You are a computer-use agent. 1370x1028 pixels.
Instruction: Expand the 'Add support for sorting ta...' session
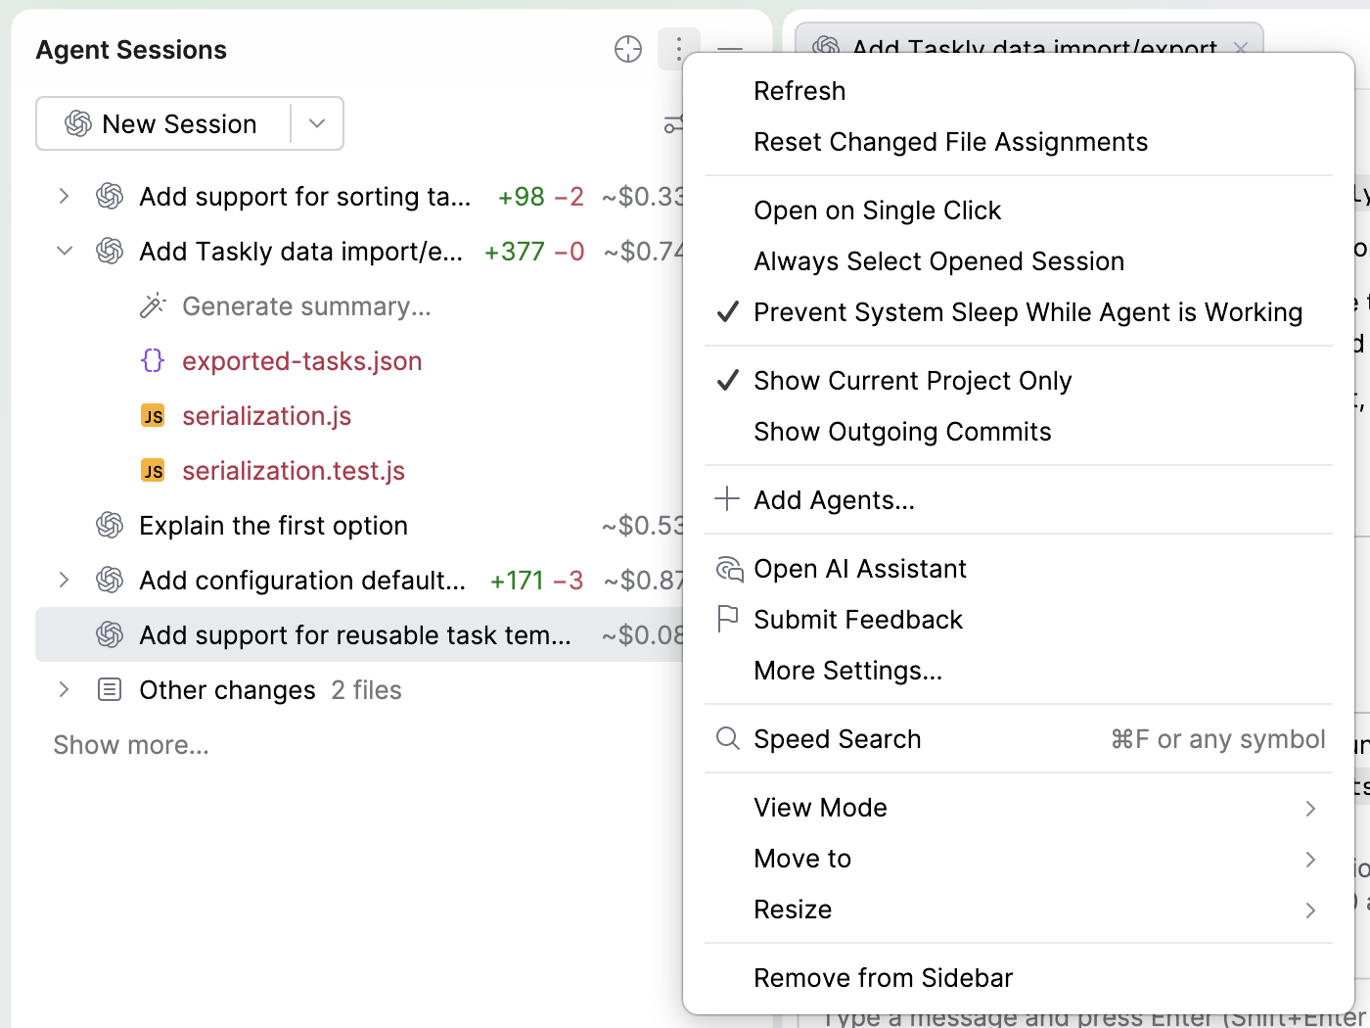[65, 197]
